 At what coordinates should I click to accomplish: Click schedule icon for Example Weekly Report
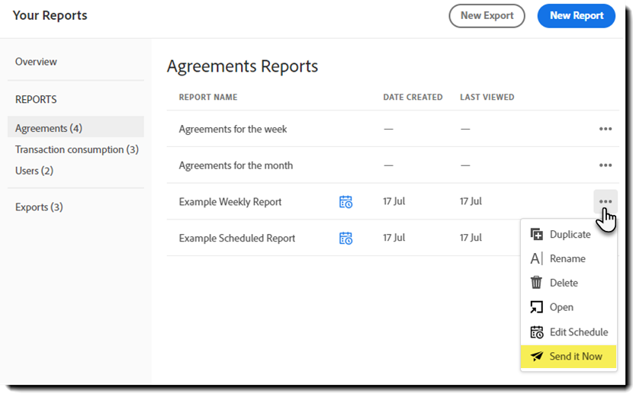pos(345,202)
